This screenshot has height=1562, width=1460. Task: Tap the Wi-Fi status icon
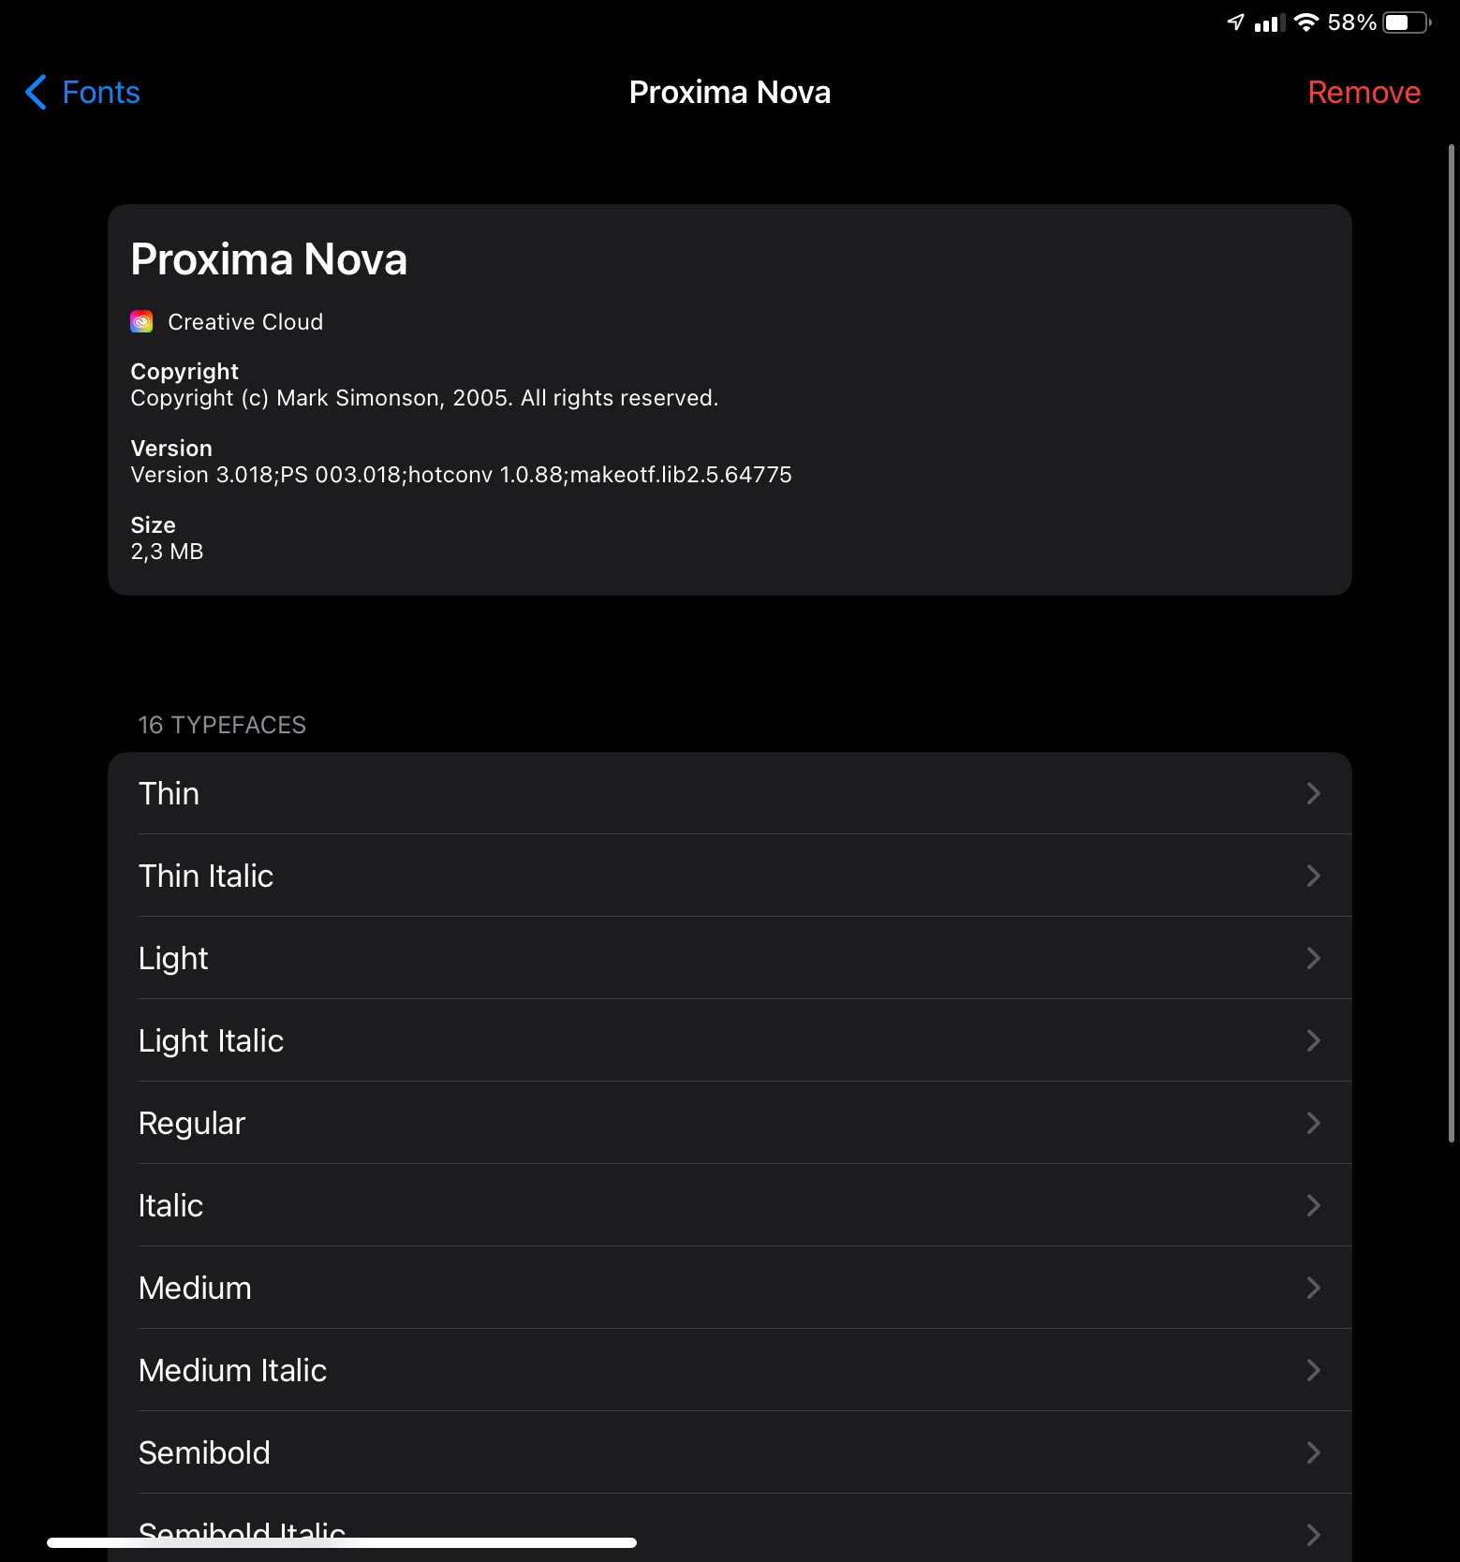click(1306, 22)
